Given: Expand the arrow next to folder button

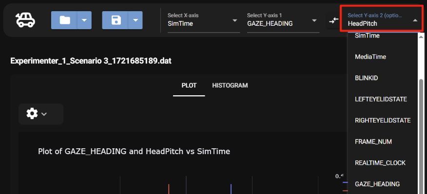Looking at the screenshot, I should pos(84,20).
